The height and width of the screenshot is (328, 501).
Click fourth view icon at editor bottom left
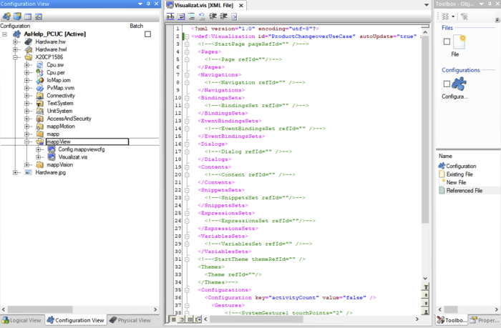tap(198, 319)
